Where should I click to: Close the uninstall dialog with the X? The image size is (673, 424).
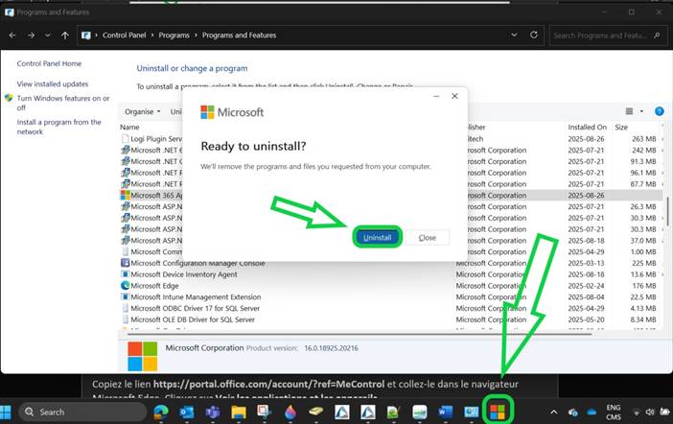(x=455, y=96)
